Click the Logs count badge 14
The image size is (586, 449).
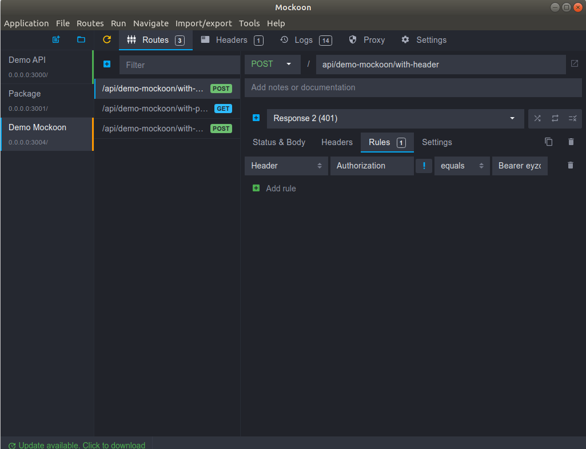pos(325,41)
